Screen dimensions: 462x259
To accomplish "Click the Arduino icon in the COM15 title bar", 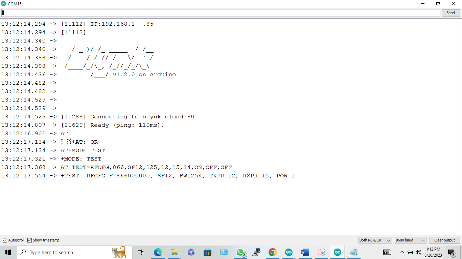I will (3, 3).
